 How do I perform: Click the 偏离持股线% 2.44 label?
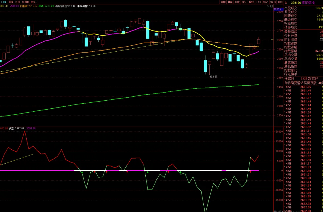(x=65, y=6)
